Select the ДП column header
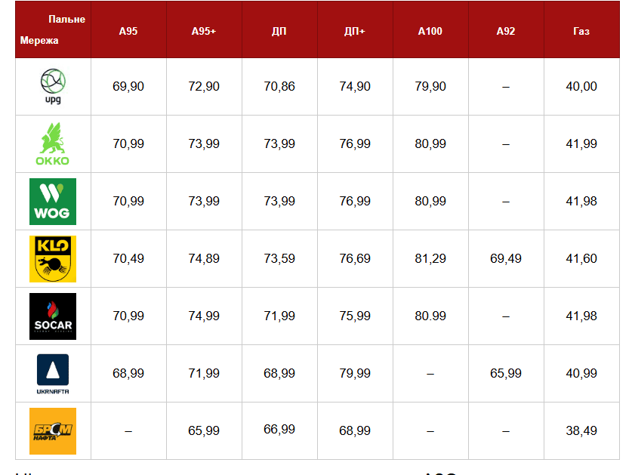Image resolution: width=632 pixels, height=475 pixels. pos(279,32)
